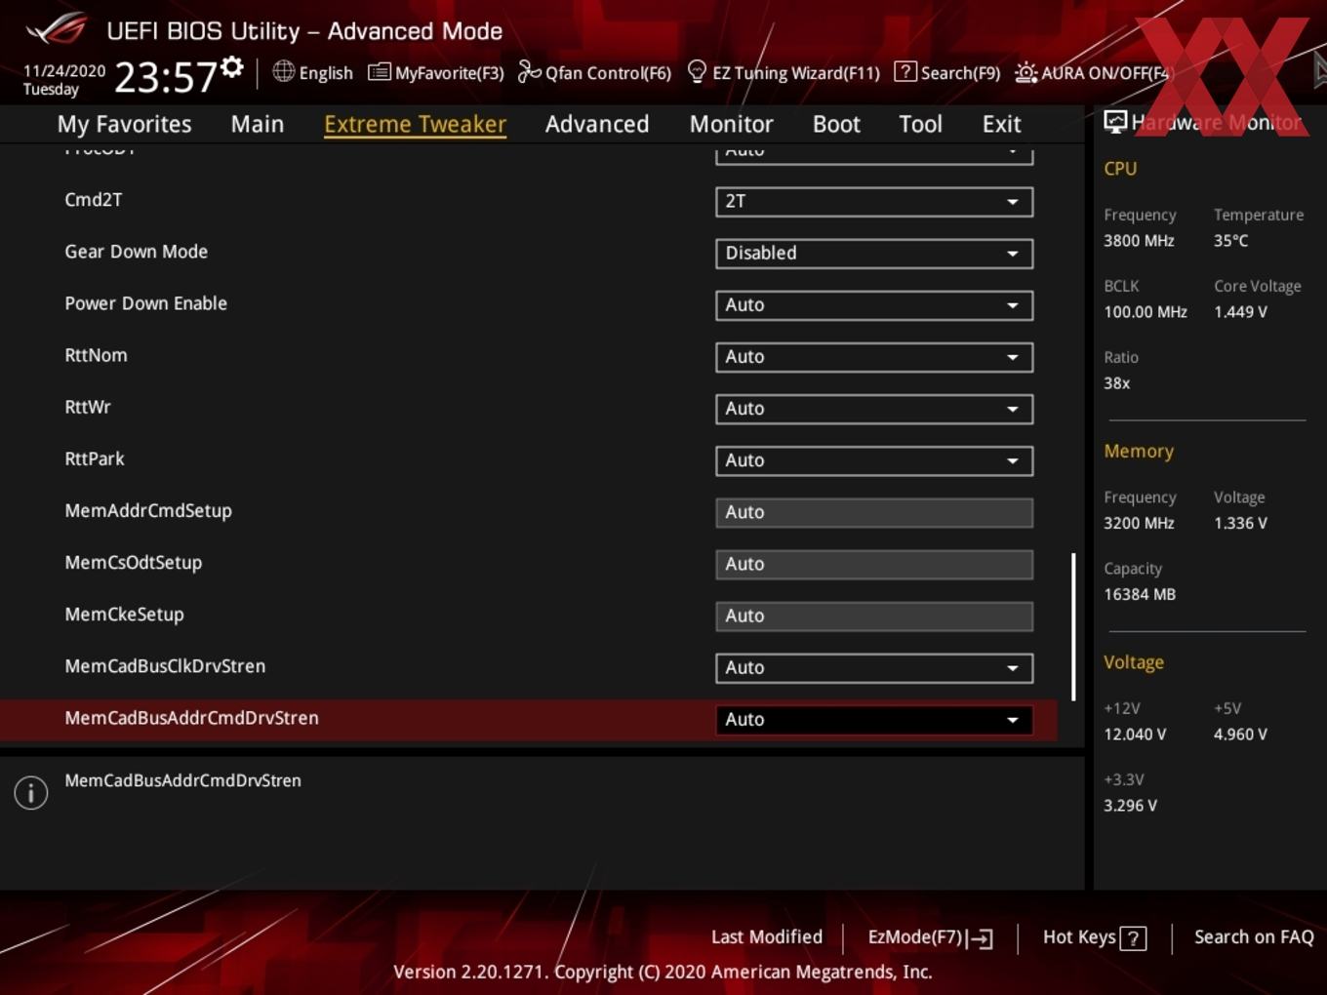Select the RttWr label
Image resolution: width=1327 pixels, height=995 pixels.
pyautogui.click(x=88, y=407)
